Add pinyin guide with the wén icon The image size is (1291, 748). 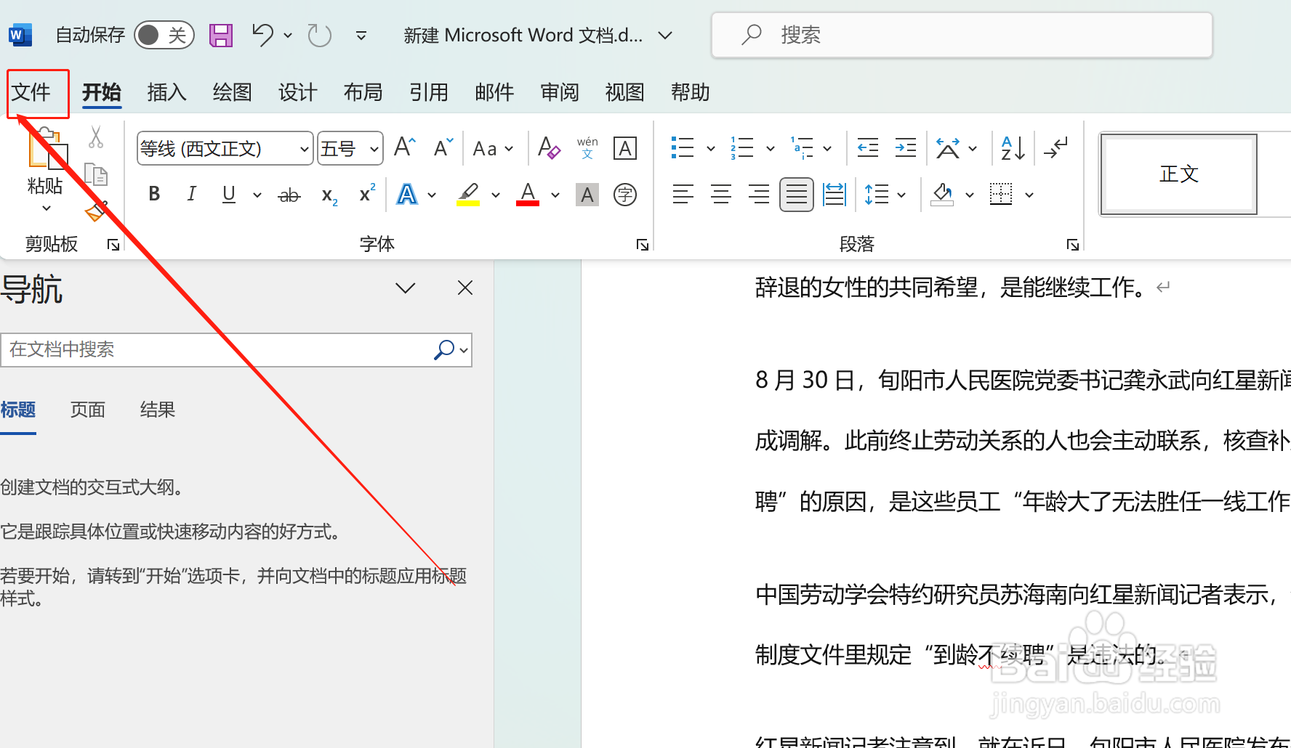pos(586,147)
